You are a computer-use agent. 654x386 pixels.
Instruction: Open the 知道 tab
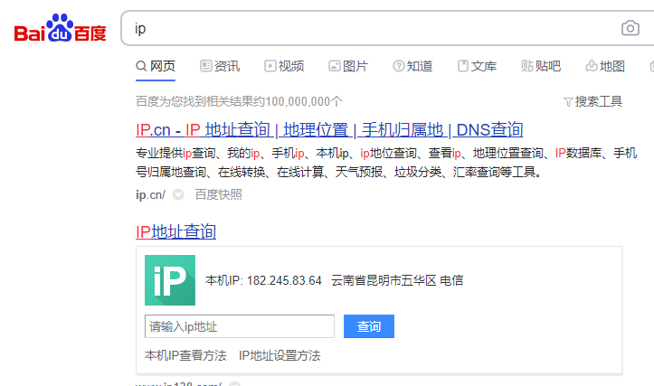(x=412, y=66)
